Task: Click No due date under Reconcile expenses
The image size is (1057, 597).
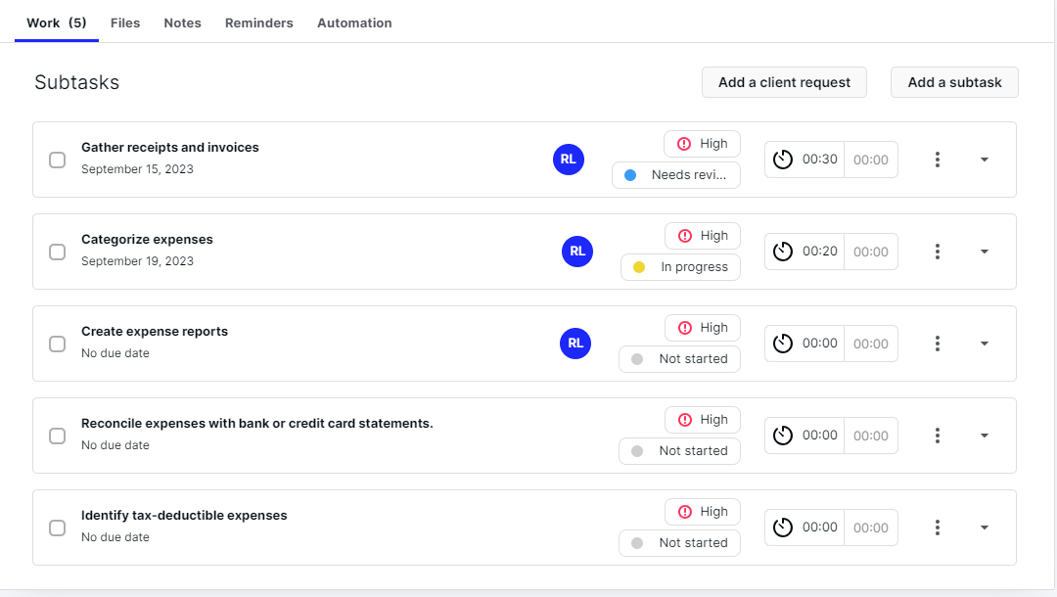Action: click(115, 444)
